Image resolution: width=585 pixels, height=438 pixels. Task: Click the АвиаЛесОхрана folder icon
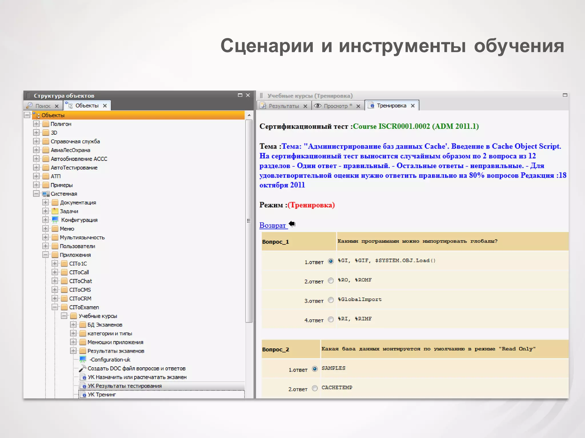click(x=46, y=150)
